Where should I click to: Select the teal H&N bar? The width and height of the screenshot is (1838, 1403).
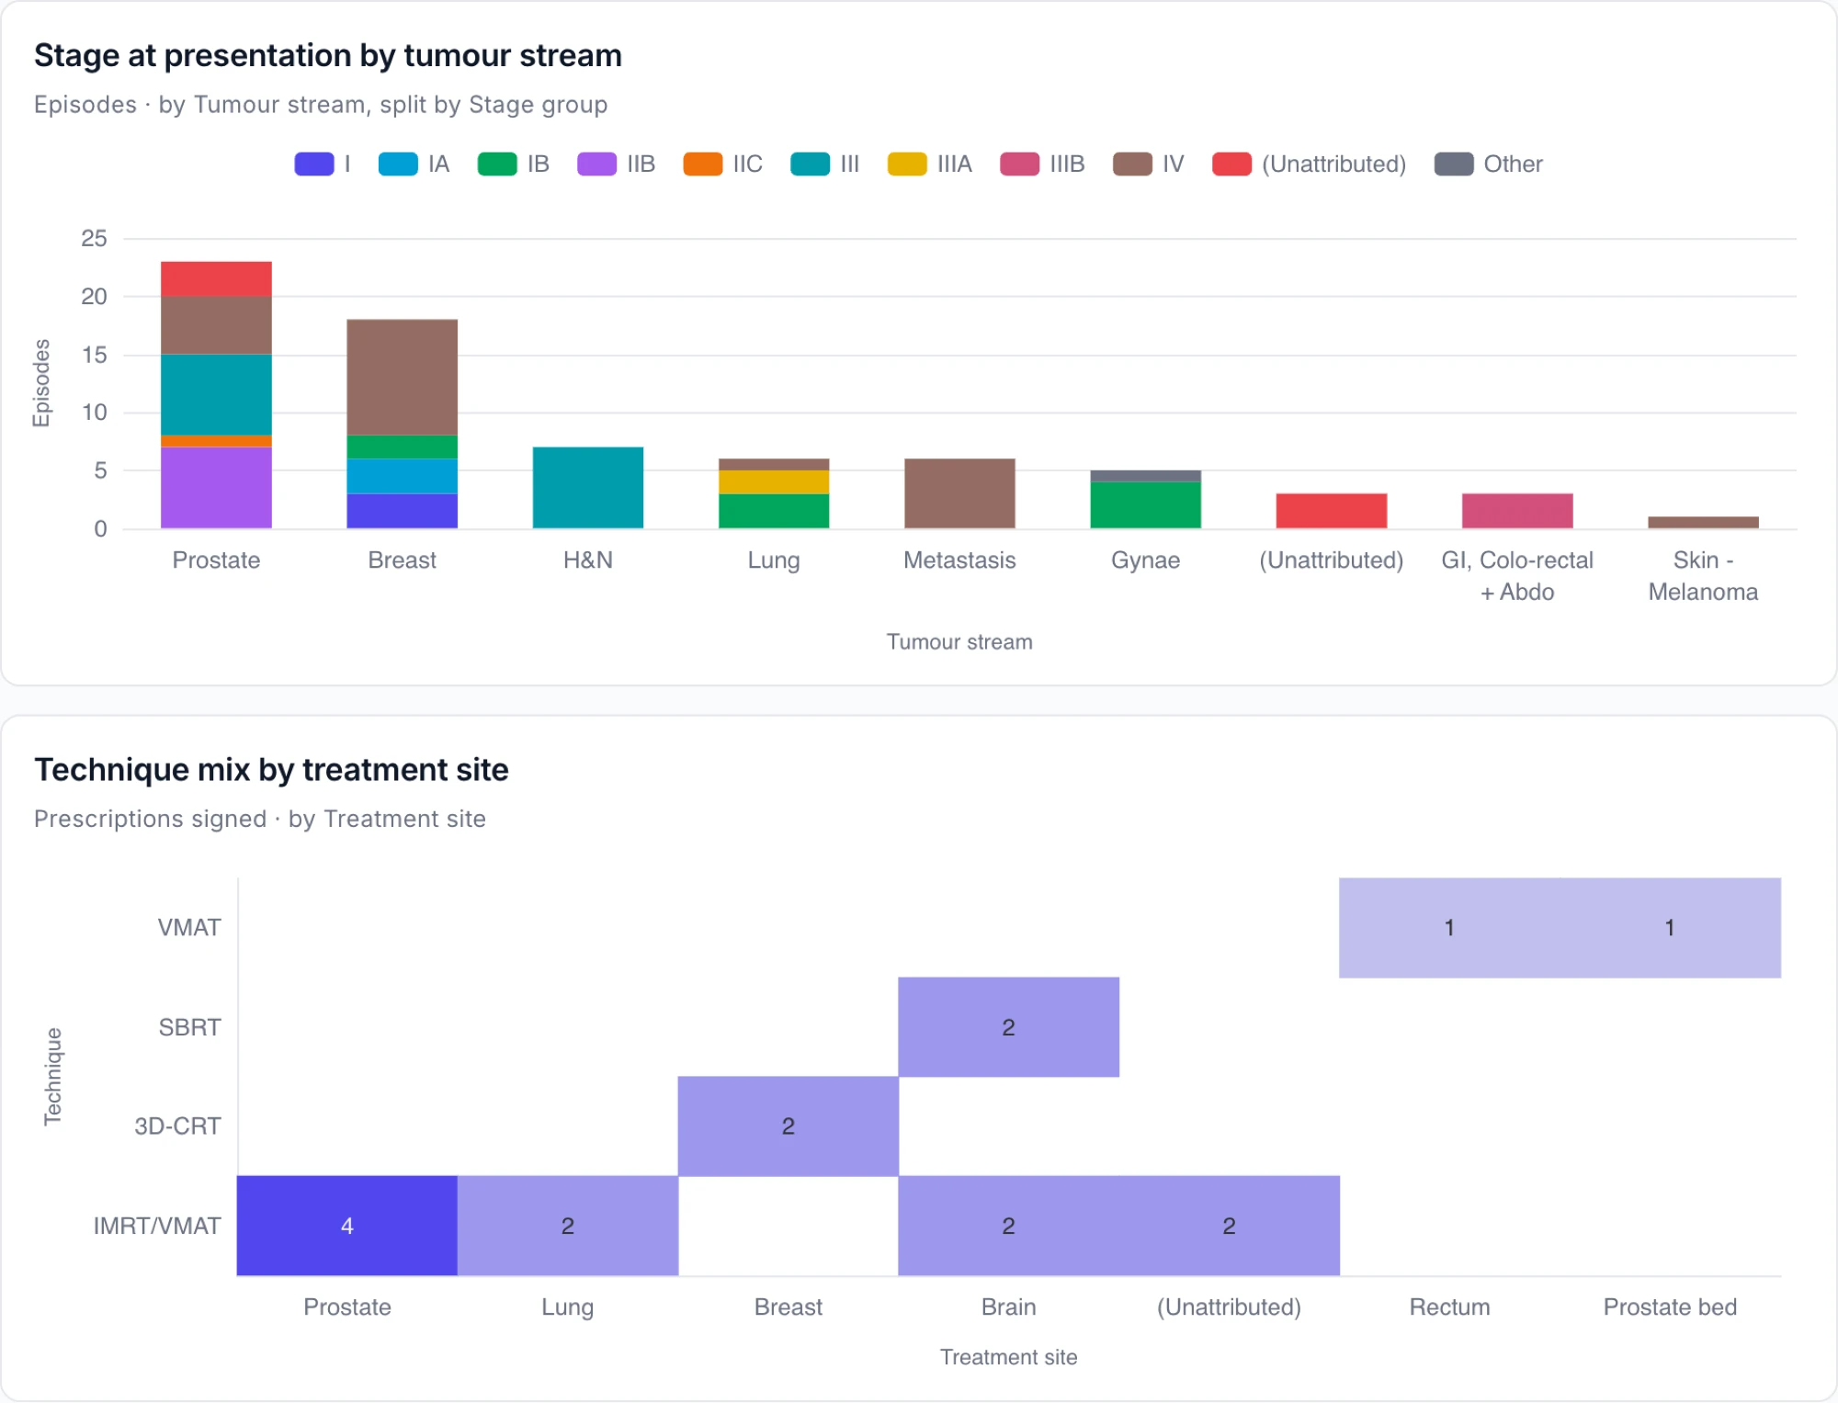pyautogui.click(x=588, y=488)
